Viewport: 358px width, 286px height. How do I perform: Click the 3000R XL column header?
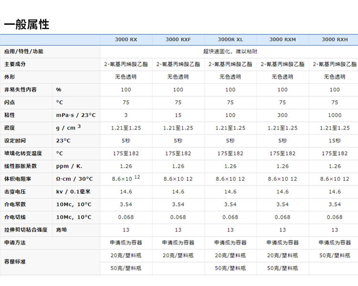click(230, 40)
